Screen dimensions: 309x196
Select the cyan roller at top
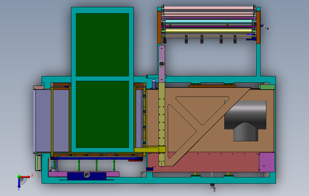209,22
